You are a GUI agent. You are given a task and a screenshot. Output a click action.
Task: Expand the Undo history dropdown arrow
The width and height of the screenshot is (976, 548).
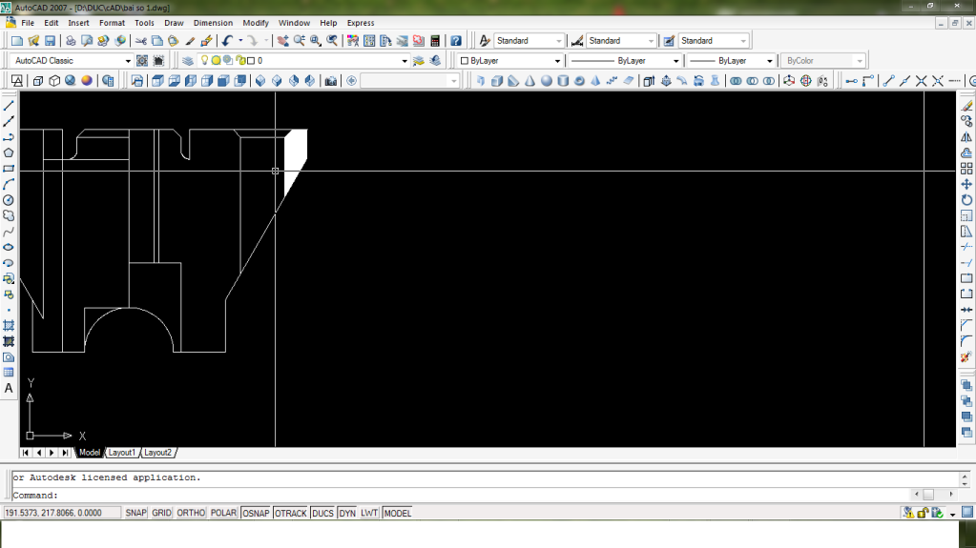(x=240, y=40)
